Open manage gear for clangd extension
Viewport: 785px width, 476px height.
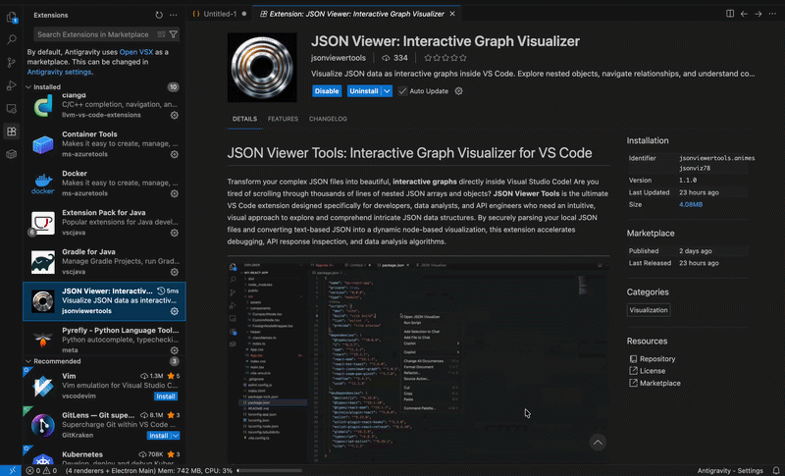click(175, 115)
